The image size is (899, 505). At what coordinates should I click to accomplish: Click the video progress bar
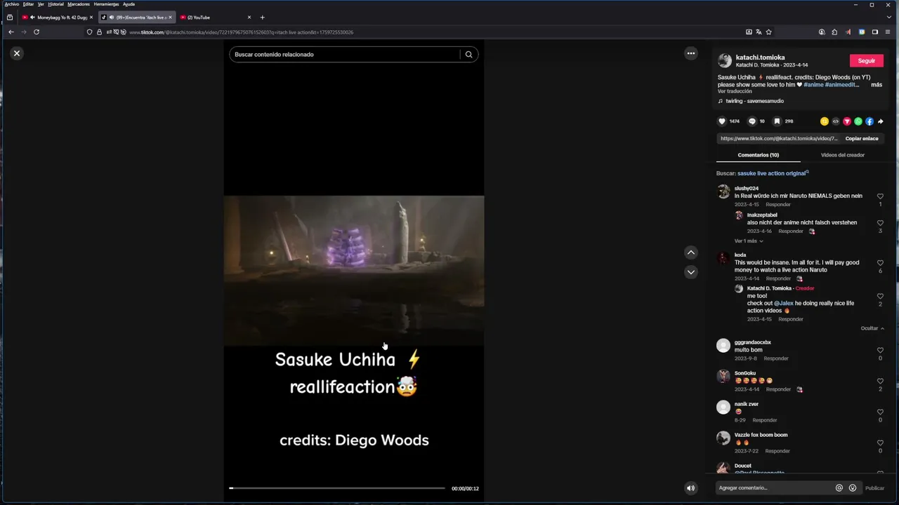point(337,488)
